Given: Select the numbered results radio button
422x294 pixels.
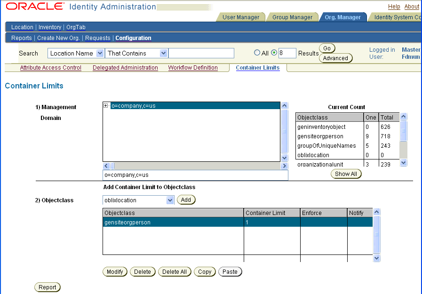Looking at the screenshot, I should [x=274, y=53].
